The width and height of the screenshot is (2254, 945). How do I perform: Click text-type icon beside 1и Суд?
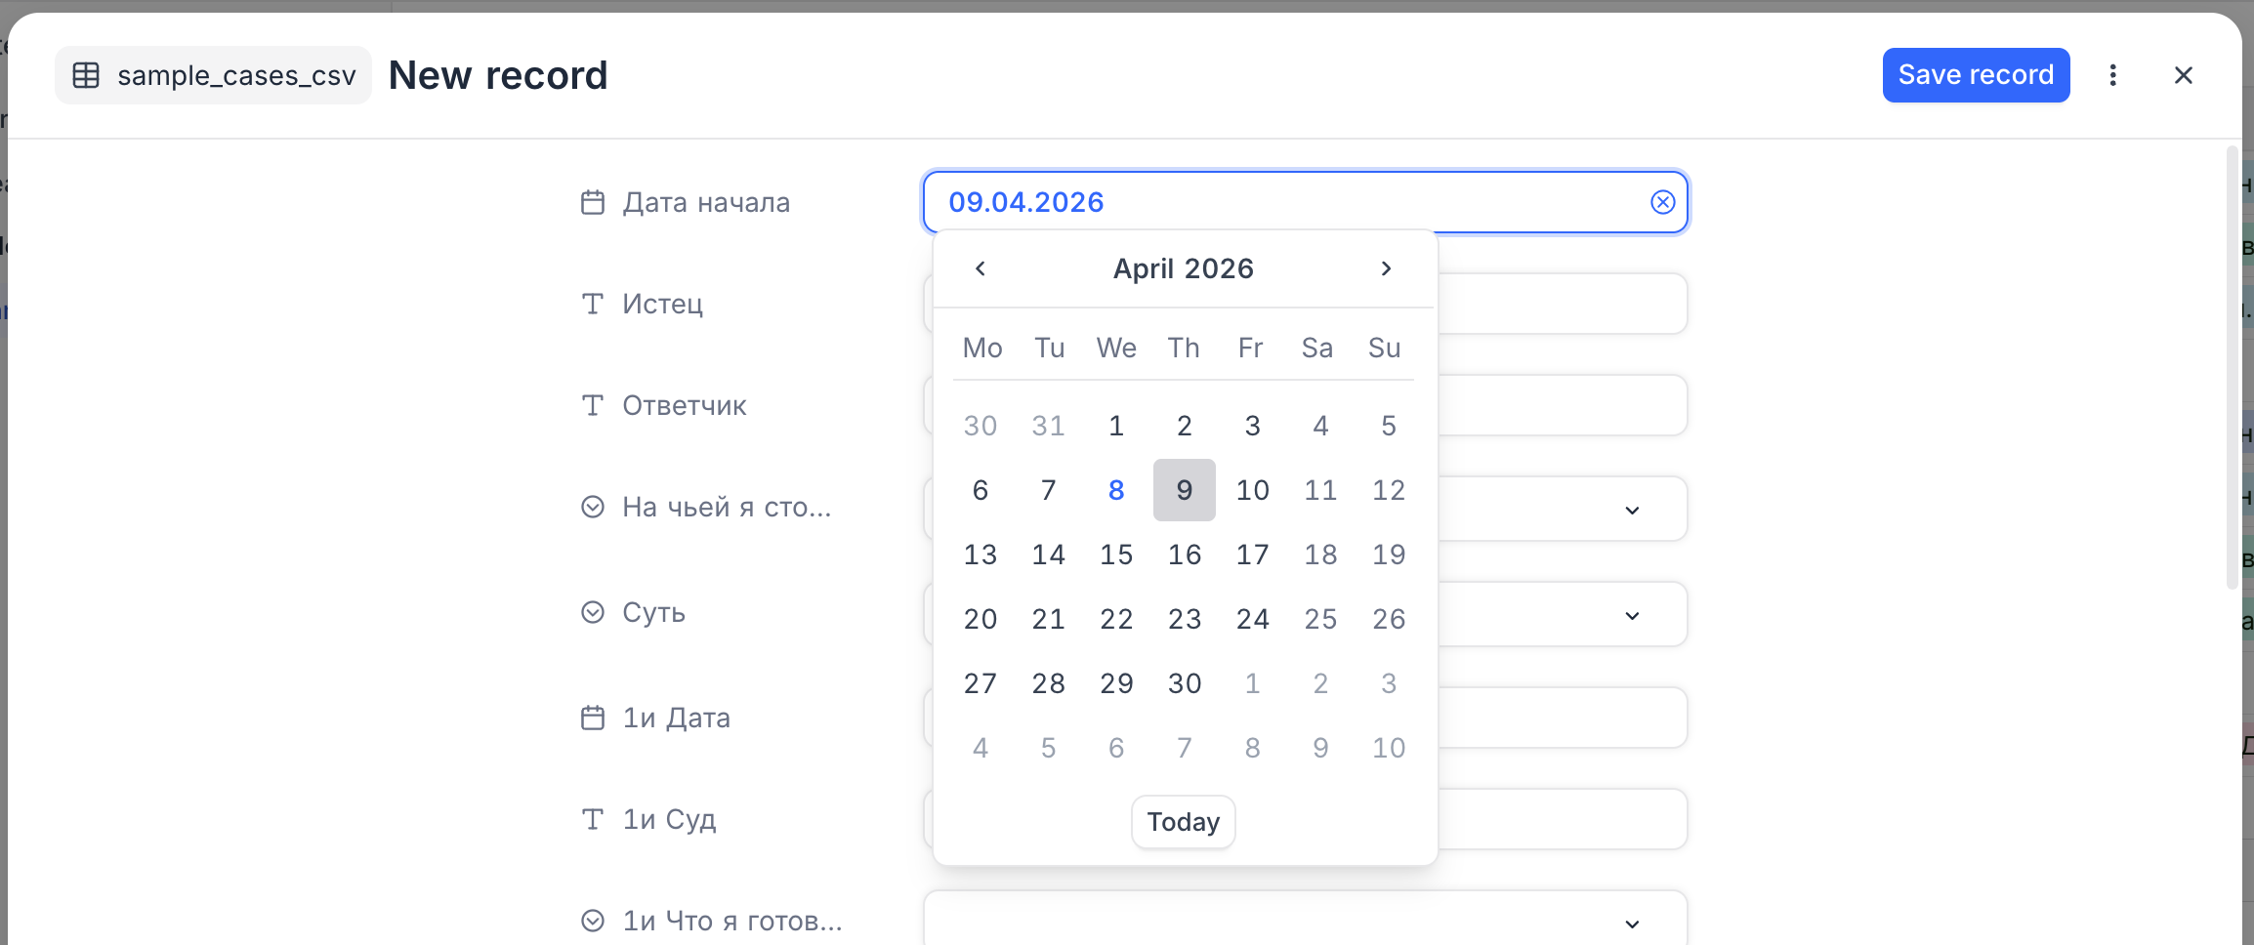click(x=593, y=819)
